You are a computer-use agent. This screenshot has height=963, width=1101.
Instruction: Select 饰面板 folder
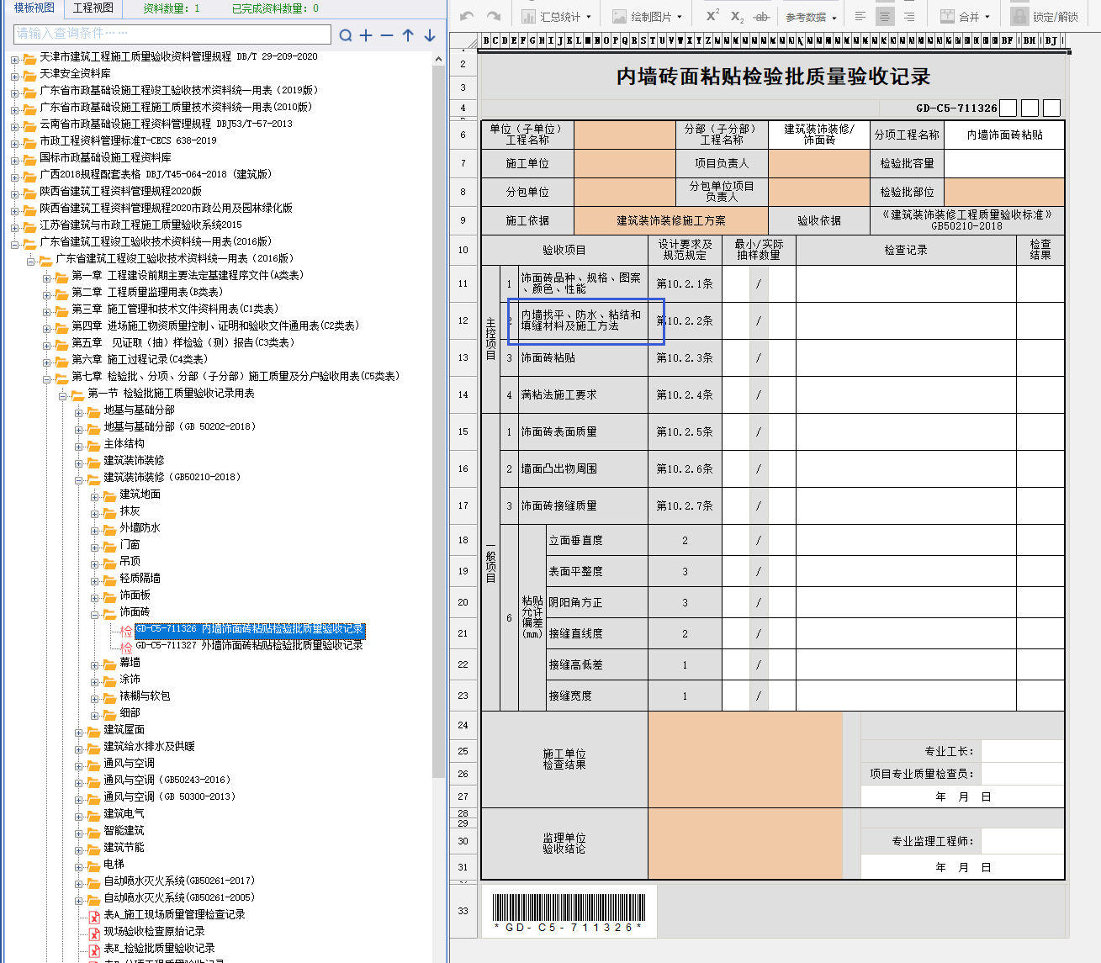[x=135, y=595]
